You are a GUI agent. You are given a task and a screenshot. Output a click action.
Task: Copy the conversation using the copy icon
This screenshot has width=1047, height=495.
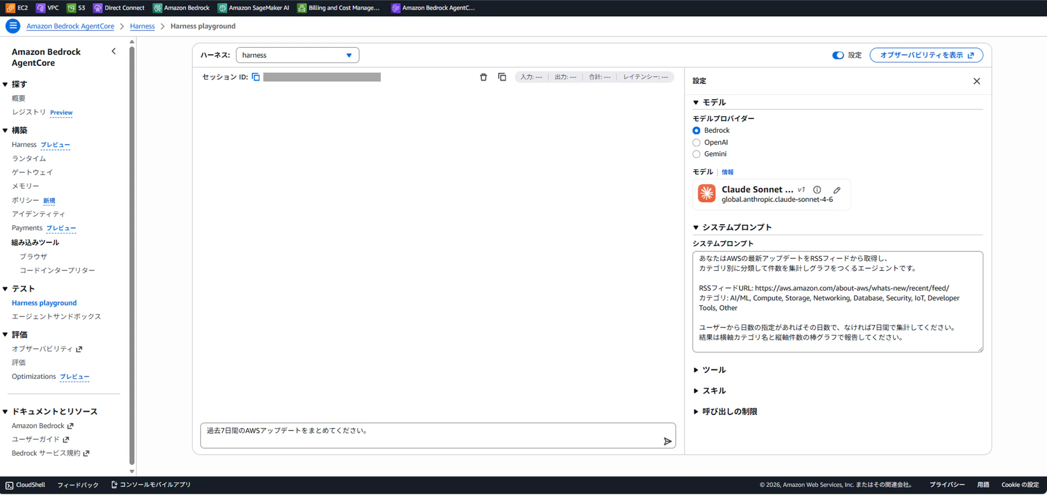[x=502, y=77]
